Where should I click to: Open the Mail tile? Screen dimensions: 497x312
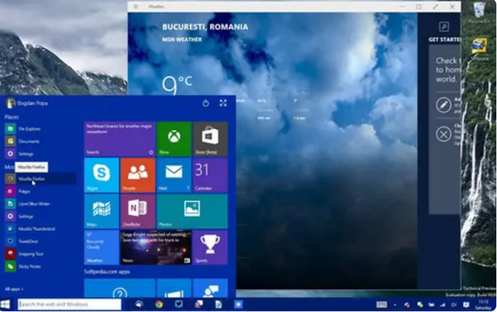pos(174,175)
